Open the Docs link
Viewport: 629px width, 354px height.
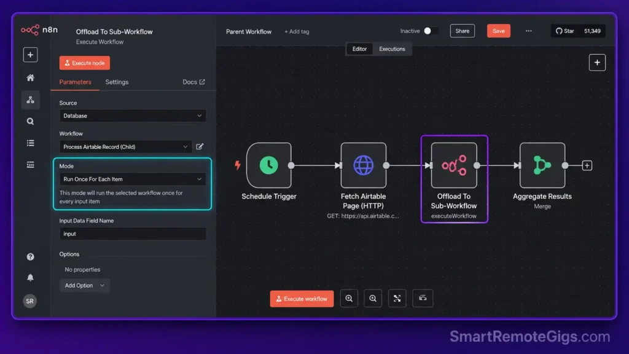coord(193,82)
